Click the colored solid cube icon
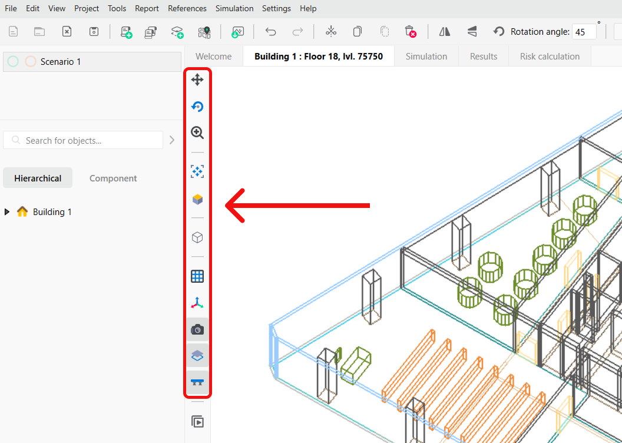 (x=197, y=199)
